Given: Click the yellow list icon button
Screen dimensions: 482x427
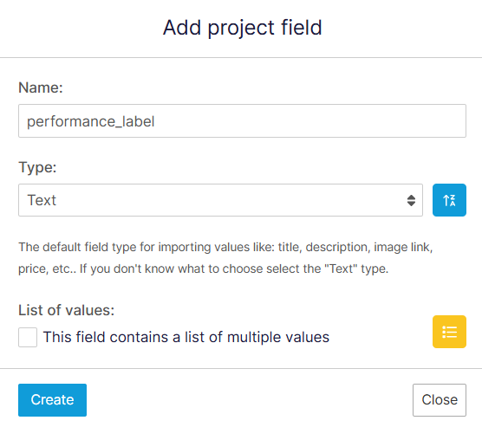Looking at the screenshot, I should point(449,332).
